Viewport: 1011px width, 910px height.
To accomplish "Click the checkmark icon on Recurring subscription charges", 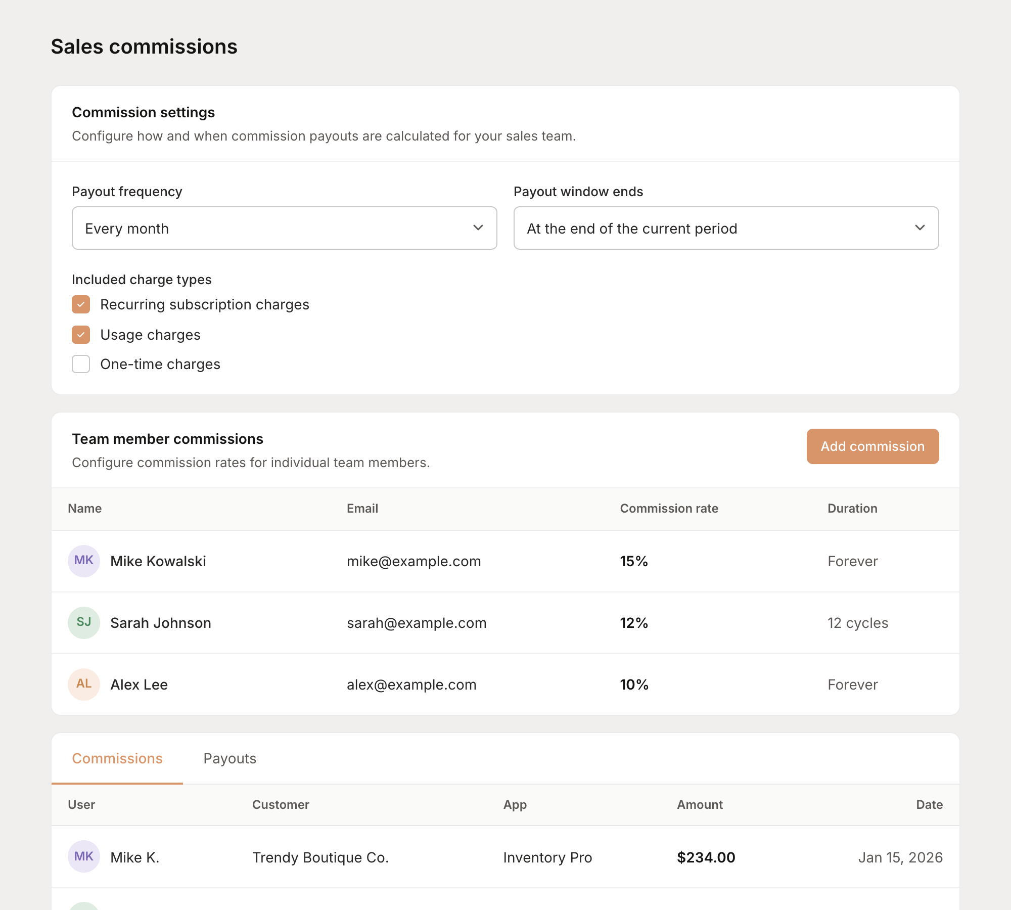I will tap(81, 304).
